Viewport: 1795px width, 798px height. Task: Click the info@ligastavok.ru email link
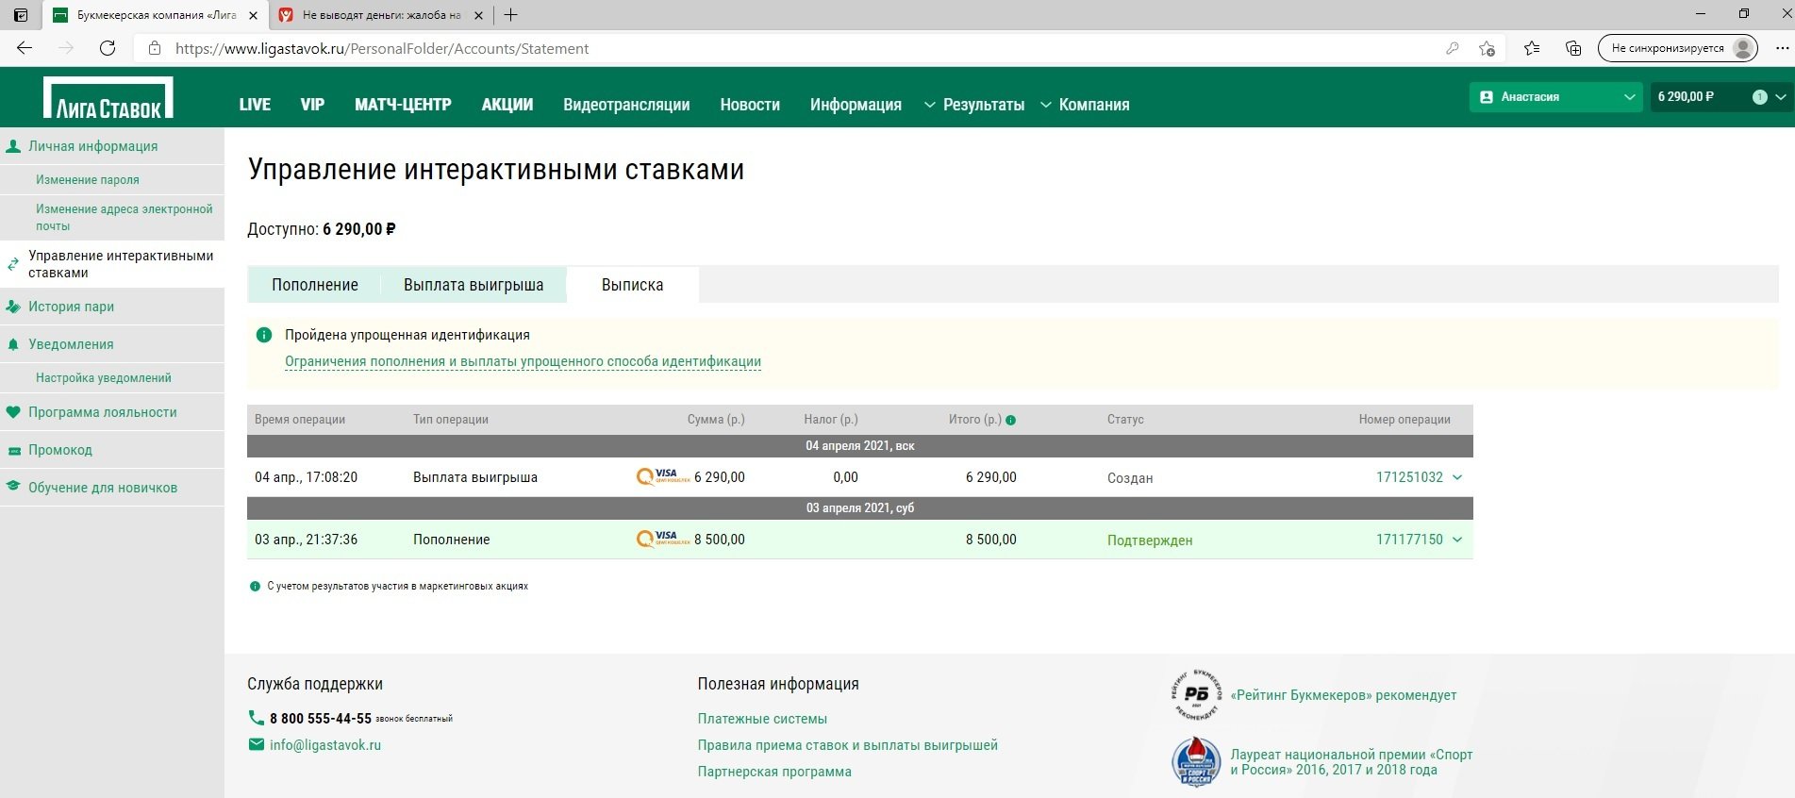(x=325, y=745)
